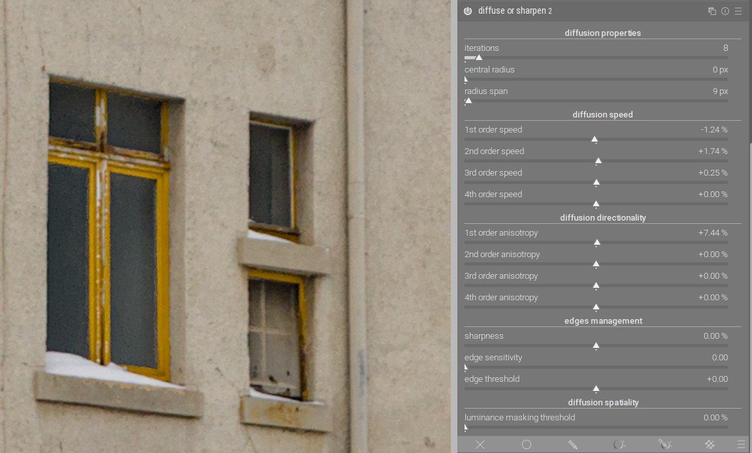Click the 4th order anisotropy slider
This screenshot has height=453, width=752.
[596, 307]
